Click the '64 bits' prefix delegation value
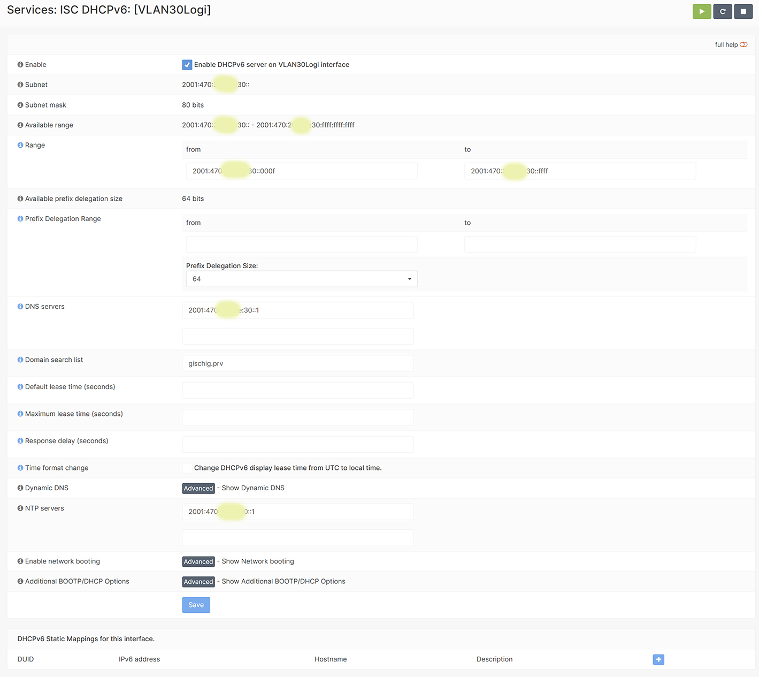Image resolution: width=759 pixels, height=677 pixels. point(193,199)
